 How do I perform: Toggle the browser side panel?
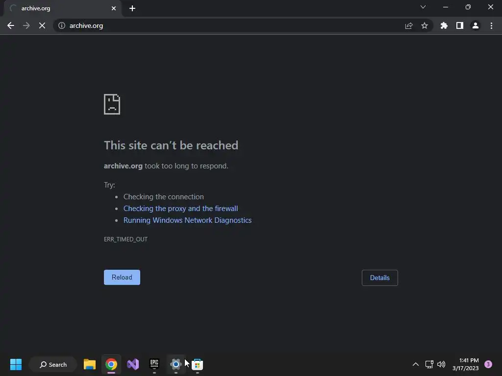[460, 25]
